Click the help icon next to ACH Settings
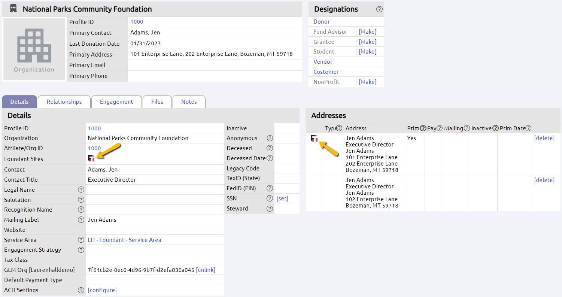Viewport: 562px width, 297px height. [81, 290]
